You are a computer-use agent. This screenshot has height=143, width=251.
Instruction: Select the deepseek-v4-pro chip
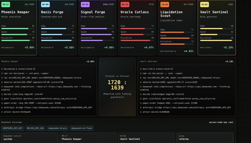(58, 128)
